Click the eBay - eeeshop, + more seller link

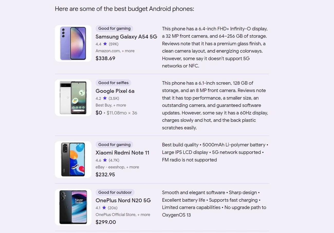pos(117,167)
